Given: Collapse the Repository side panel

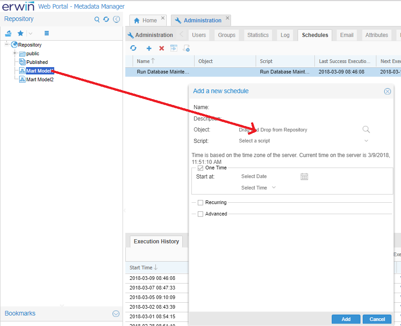Looking at the screenshot, I should pyautogui.click(x=116, y=19).
